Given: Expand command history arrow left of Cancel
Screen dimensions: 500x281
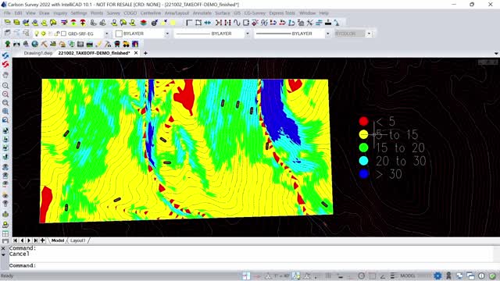Looking at the screenshot, I should coord(3,255).
